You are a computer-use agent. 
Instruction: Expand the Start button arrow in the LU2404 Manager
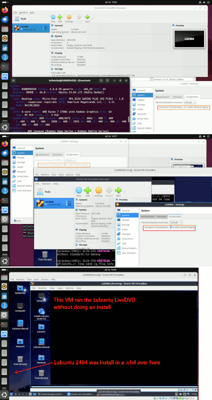point(92,18)
